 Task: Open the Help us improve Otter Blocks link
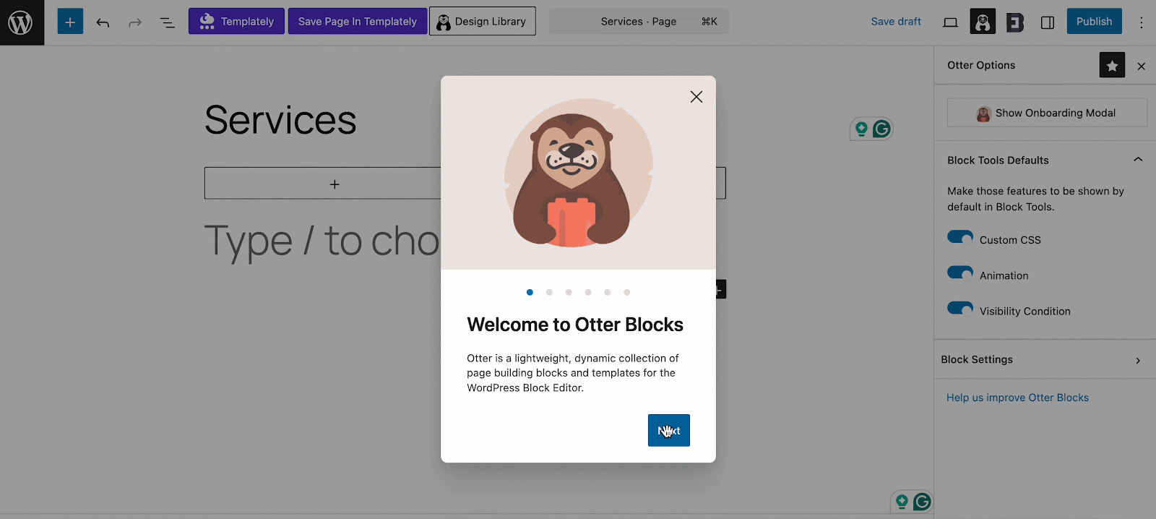point(1017,398)
